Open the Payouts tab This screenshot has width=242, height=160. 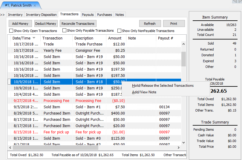[88, 15]
